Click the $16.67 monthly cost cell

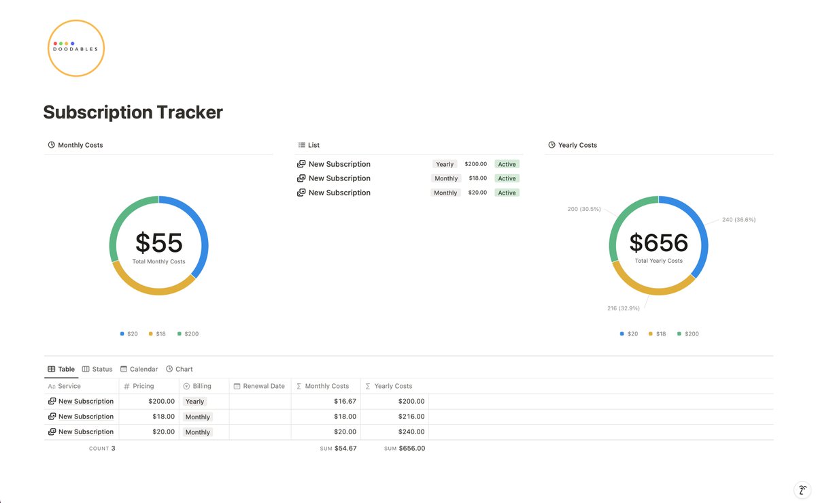point(326,402)
